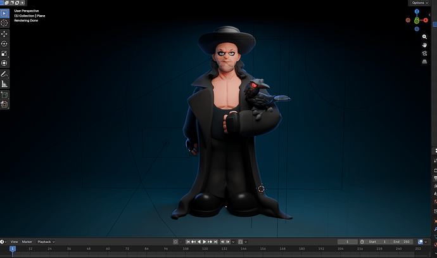The width and height of the screenshot is (437, 258).
Task: Toggle use preview range clock icon
Action: point(362,242)
